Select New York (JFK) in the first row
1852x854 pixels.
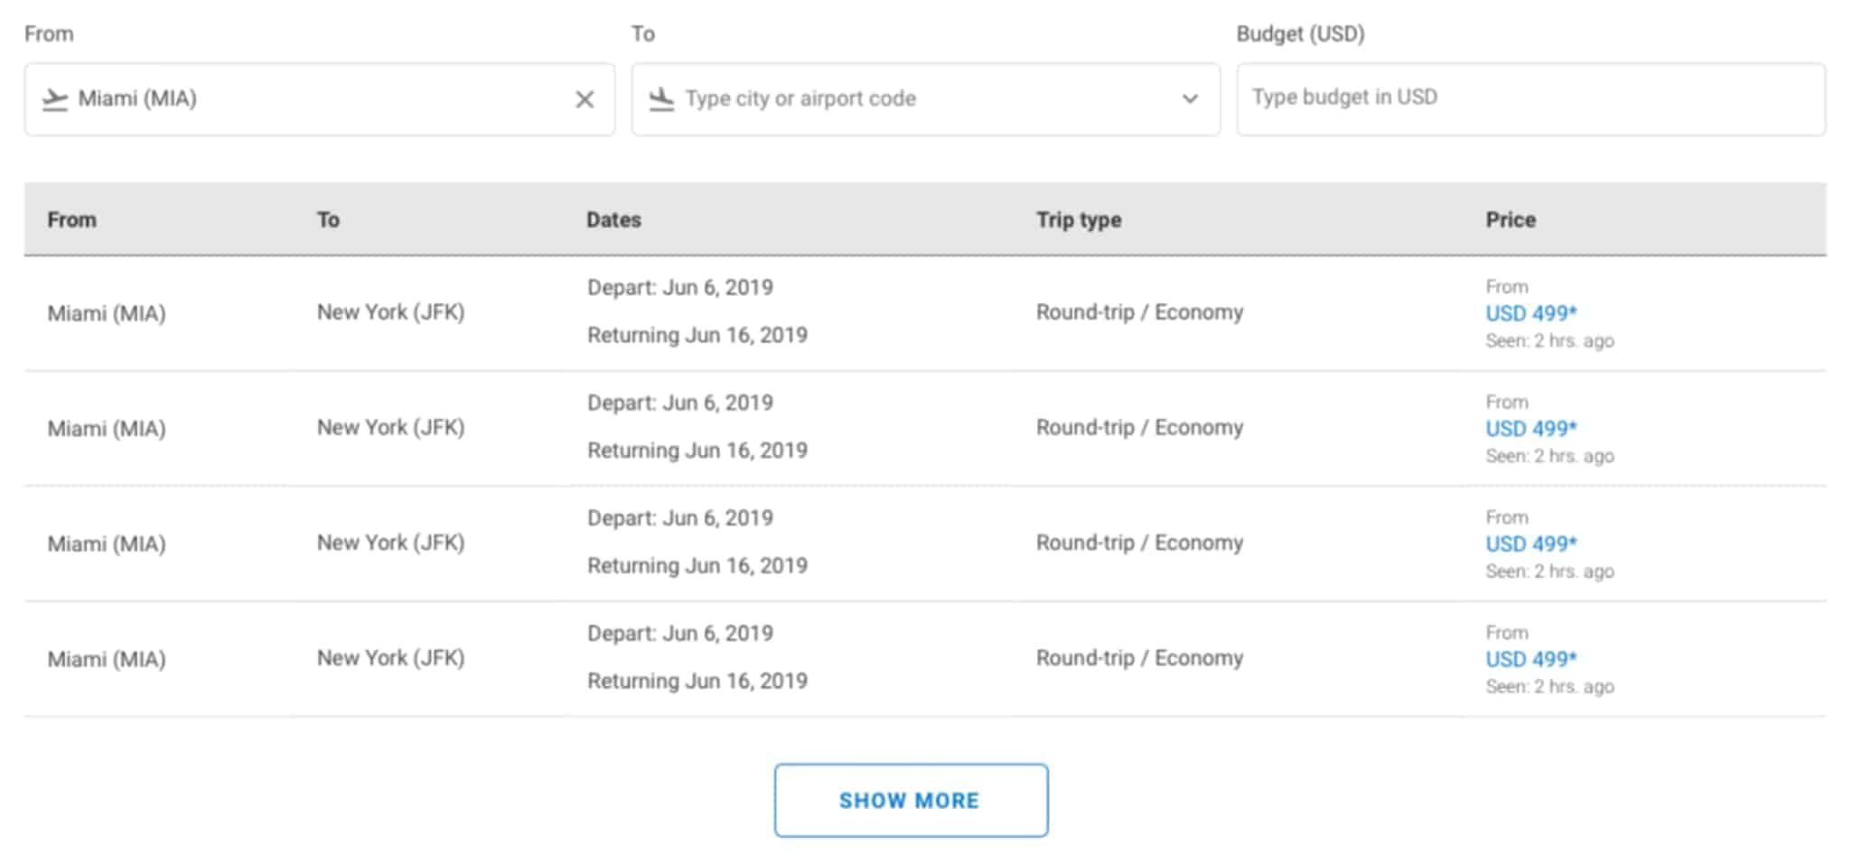tap(390, 312)
